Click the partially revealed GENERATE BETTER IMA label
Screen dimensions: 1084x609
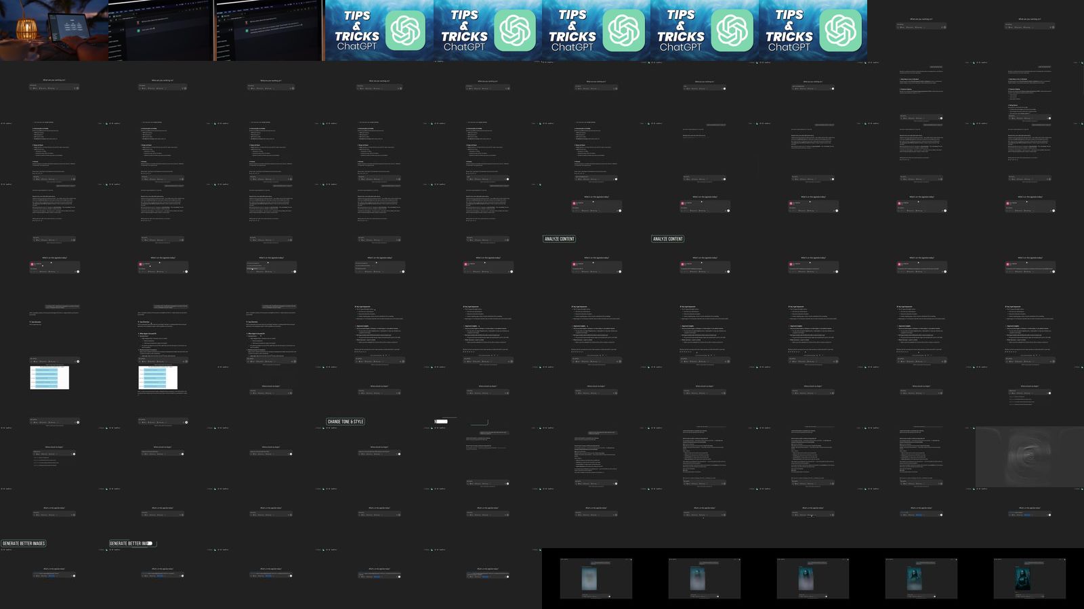coord(131,543)
